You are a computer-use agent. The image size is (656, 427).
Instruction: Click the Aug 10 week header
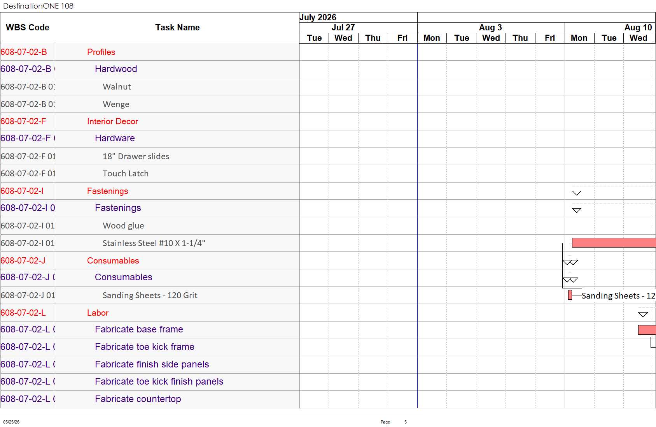pos(638,28)
